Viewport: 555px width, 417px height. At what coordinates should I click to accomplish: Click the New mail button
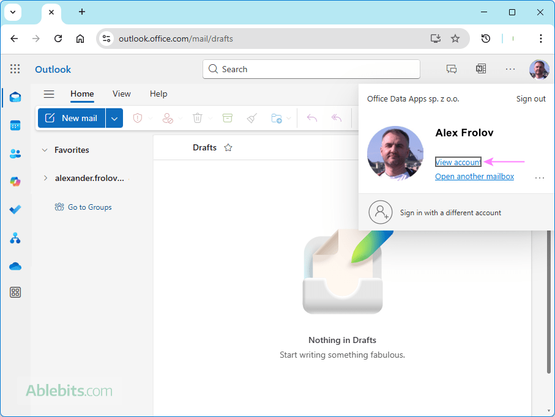72,118
